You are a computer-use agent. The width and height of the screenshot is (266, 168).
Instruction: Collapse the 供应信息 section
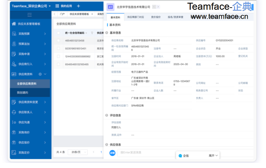click(107, 145)
